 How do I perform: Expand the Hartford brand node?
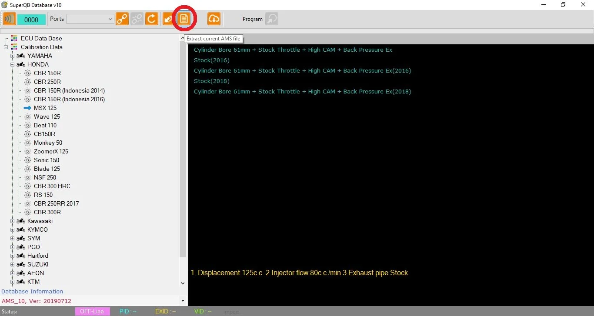click(x=13, y=256)
